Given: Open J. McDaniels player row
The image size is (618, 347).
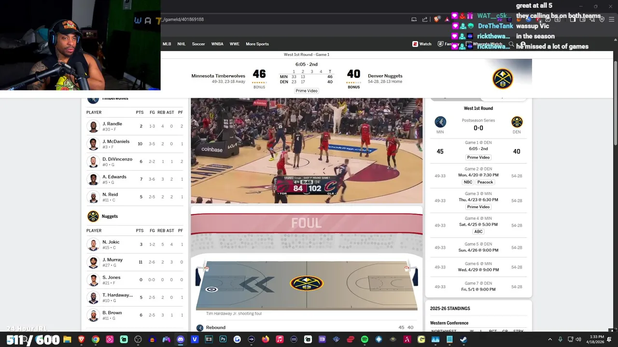Looking at the screenshot, I should click(135, 144).
